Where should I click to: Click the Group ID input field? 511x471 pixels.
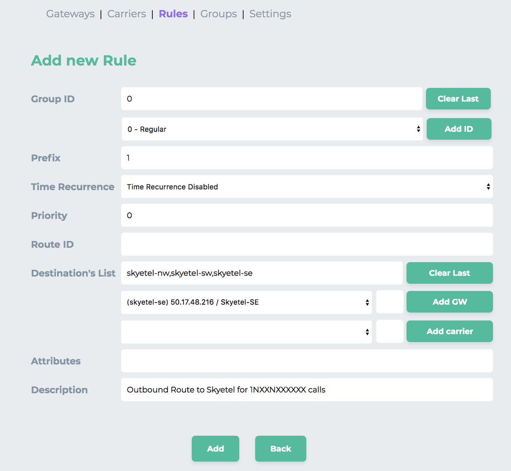coord(271,99)
